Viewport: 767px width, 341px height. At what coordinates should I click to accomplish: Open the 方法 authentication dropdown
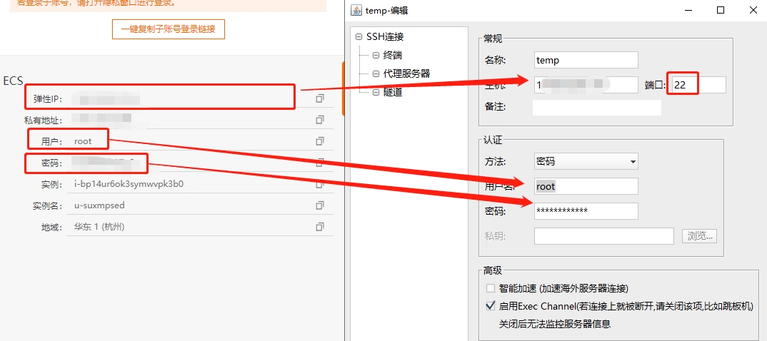pos(586,161)
